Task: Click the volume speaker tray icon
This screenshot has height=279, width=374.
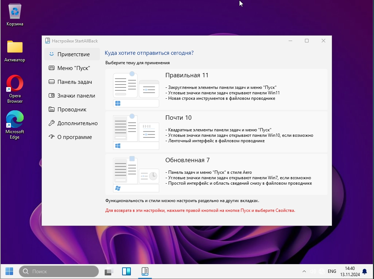Action: pyautogui.click(x=313, y=271)
